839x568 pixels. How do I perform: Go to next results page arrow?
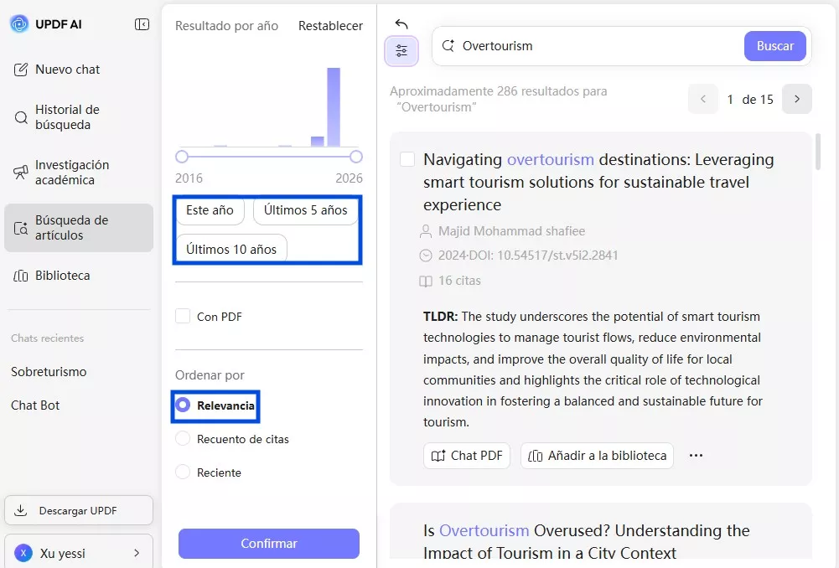[796, 99]
